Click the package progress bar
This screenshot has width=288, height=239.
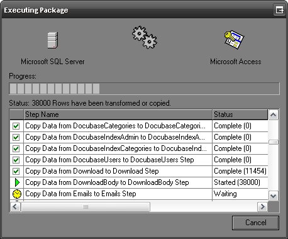tap(144, 89)
